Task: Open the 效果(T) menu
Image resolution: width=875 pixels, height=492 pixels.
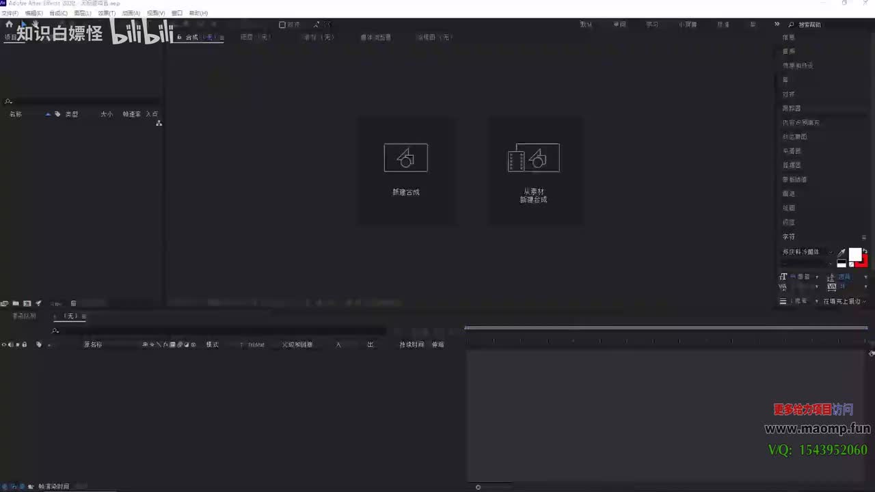Action: [107, 13]
